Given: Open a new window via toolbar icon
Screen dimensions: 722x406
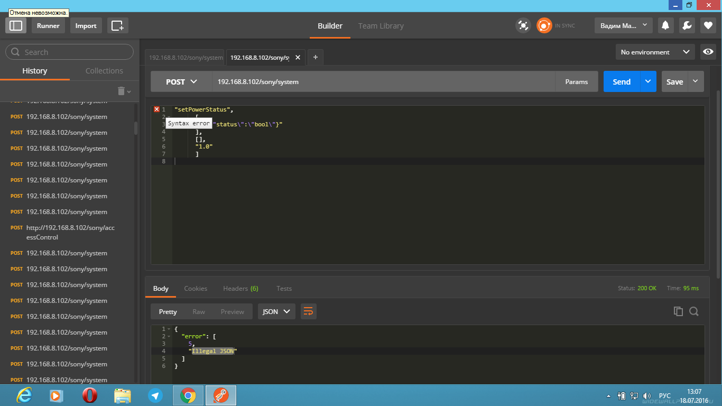Looking at the screenshot, I should pos(117,25).
